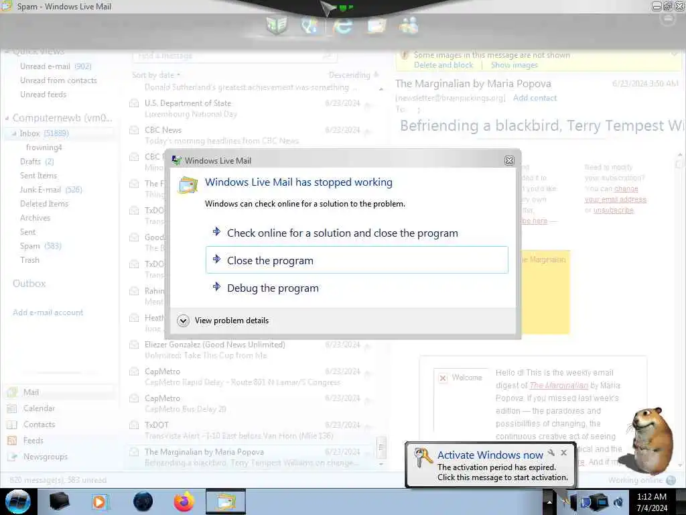
Task: Click Show images link
Action: (514, 65)
